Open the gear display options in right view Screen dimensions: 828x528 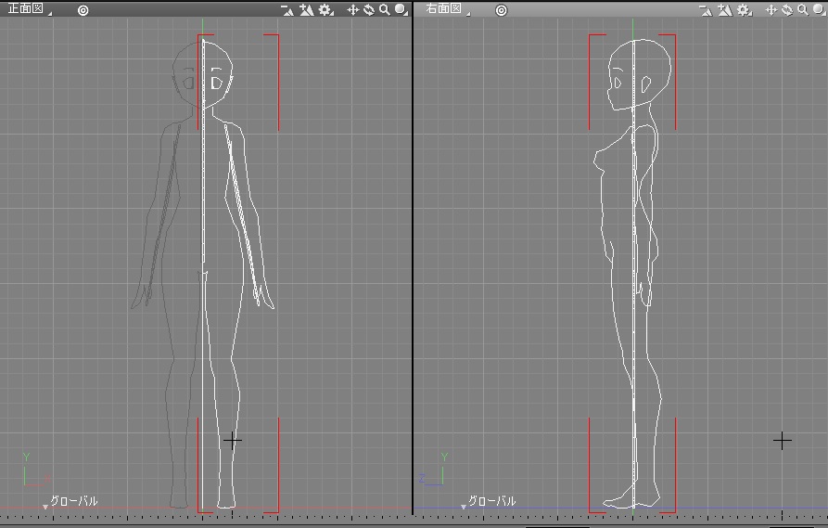pyautogui.click(x=743, y=10)
